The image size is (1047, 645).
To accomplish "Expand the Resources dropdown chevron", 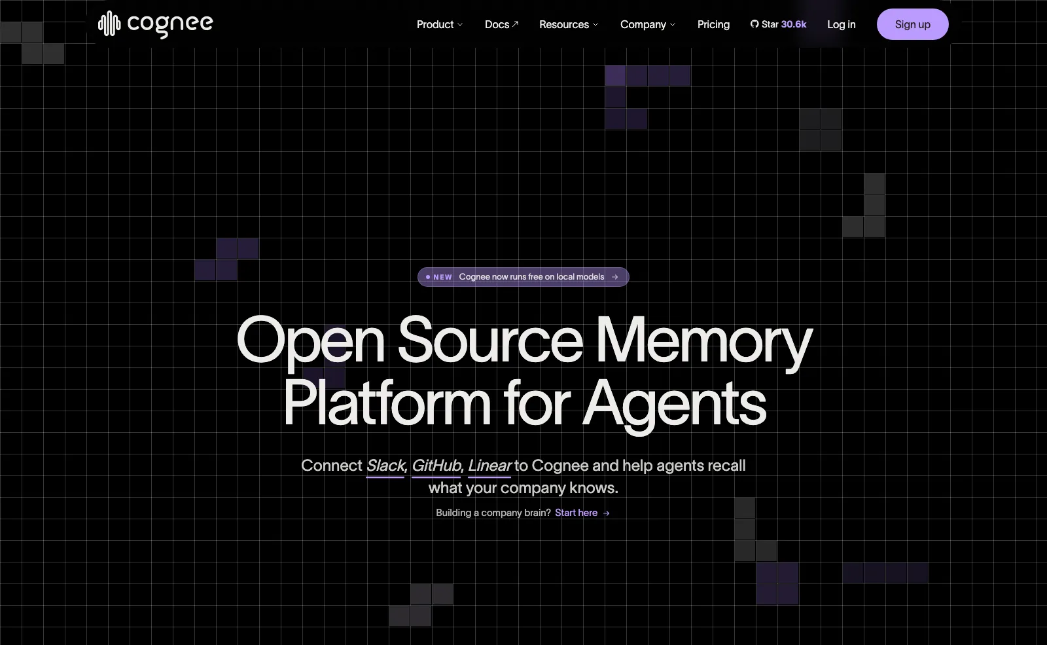I will [x=595, y=25].
